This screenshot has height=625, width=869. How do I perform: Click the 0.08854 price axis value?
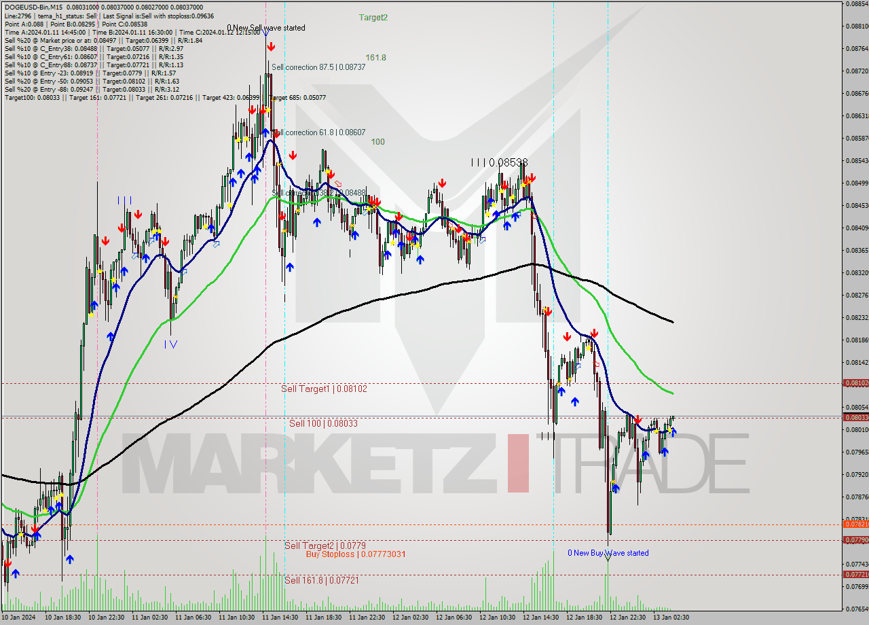[857, 4]
